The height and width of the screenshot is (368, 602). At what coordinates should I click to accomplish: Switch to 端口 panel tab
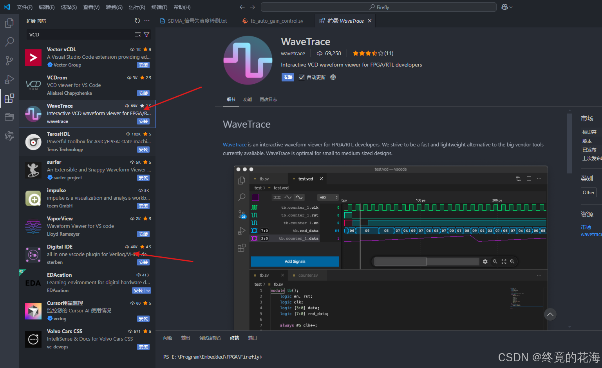(253, 338)
